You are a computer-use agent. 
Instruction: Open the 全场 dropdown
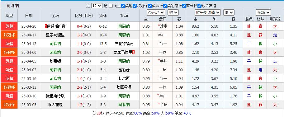pyautogui.click(x=263, y=13)
